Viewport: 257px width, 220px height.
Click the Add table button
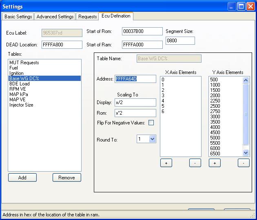tap(22, 177)
